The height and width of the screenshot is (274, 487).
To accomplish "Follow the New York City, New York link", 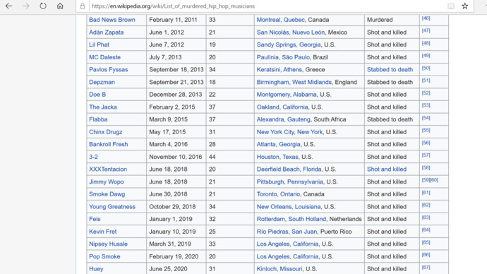I will tap(289, 132).
